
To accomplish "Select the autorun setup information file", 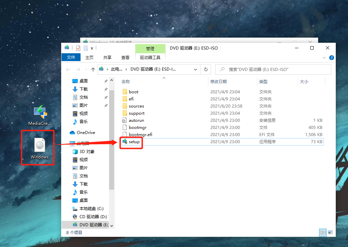I will [133, 120].
